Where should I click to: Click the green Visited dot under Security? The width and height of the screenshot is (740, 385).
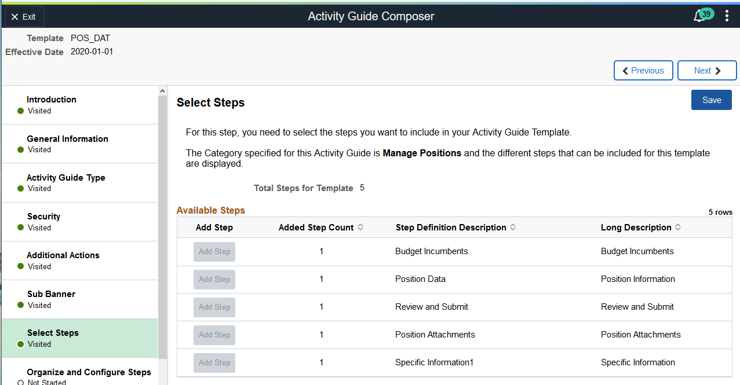(20, 228)
